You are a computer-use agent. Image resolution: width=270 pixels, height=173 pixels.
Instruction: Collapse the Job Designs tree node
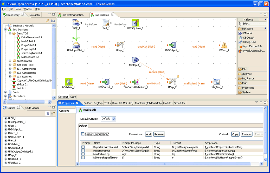[x=5, y=30]
